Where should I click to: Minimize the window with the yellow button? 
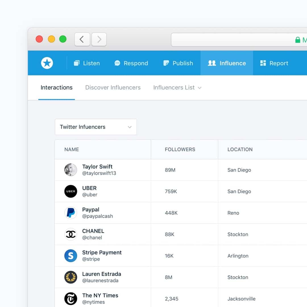51,39
